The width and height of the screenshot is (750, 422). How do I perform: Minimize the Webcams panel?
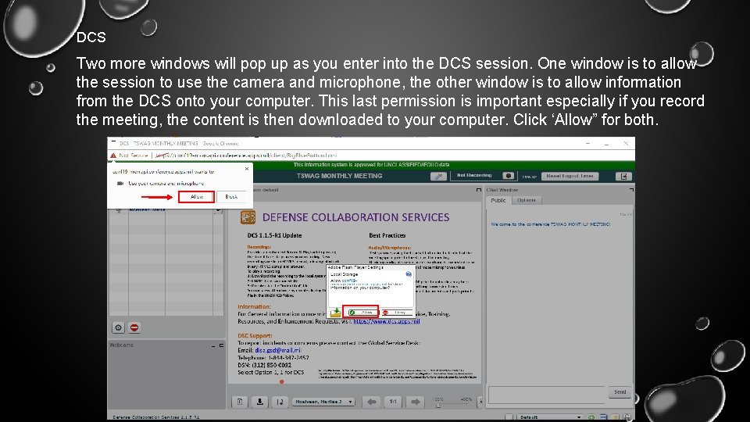tap(213, 345)
